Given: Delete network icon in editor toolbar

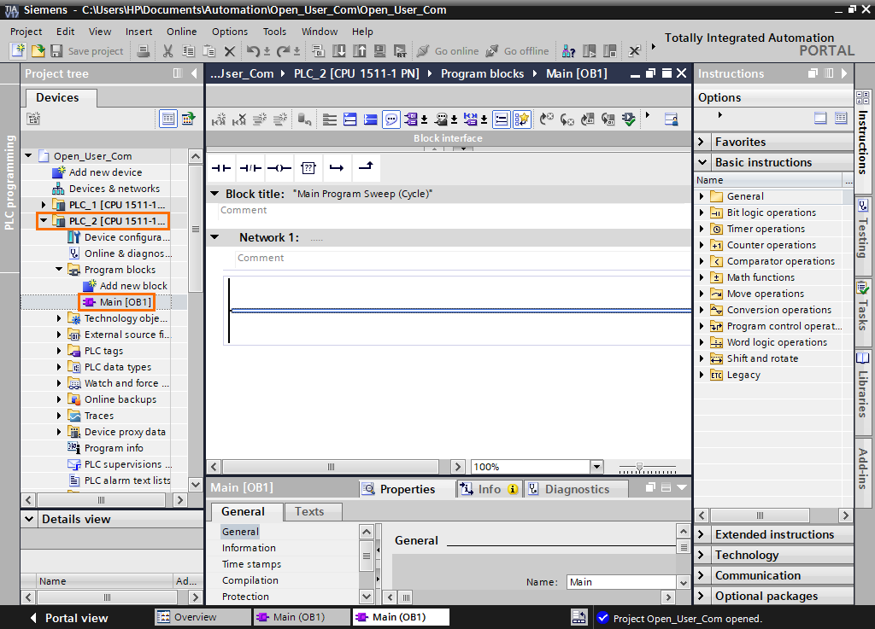Looking at the screenshot, I should point(239,119).
